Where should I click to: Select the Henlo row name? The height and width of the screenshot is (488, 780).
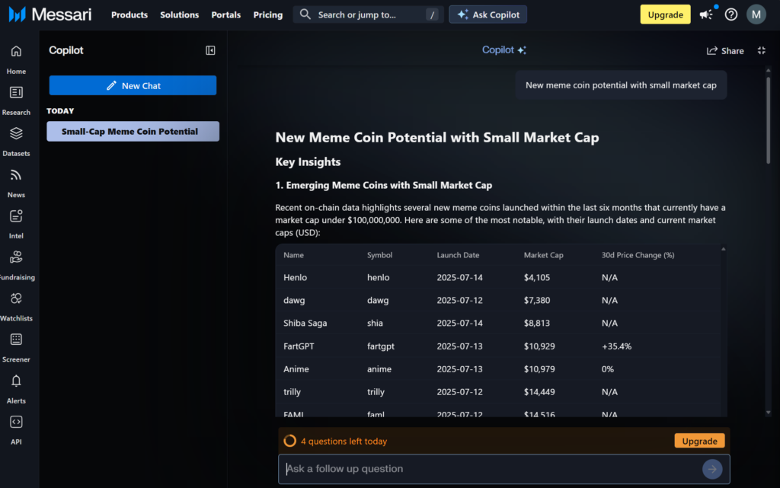pyautogui.click(x=295, y=277)
